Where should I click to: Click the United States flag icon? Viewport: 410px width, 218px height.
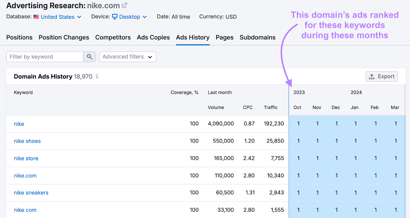36,17
